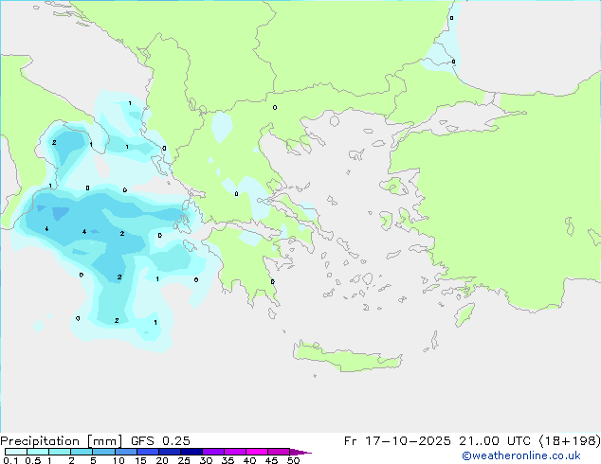Click the legend swatch between 20 and 25

tap(169, 452)
